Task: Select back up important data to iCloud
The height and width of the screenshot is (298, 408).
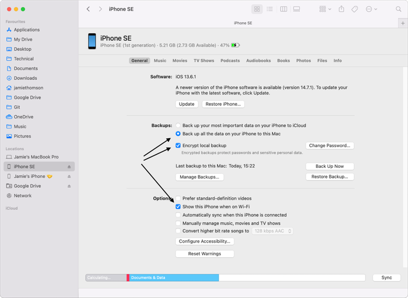Action: 178,125
